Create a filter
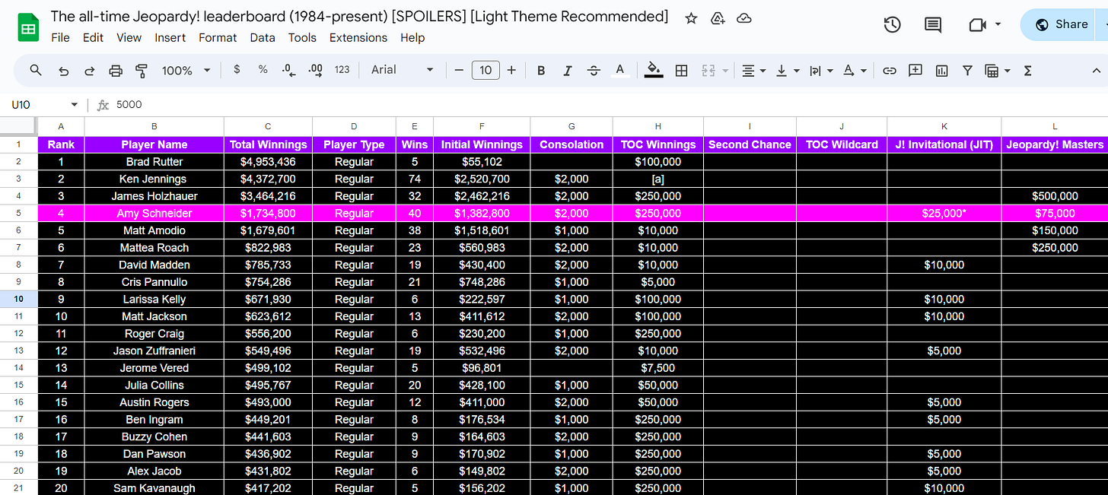Screen dimensions: 1108x495 pyautogui.click(x=967, y=70)
